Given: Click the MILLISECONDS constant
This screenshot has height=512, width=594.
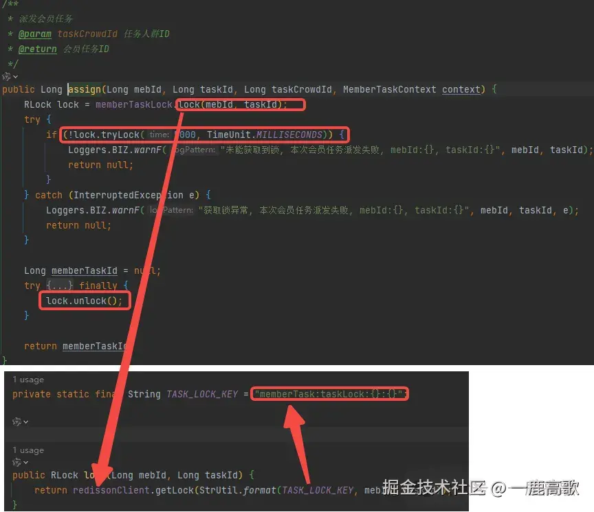Looking at the screenshot, I should click(x=289, y=135).
